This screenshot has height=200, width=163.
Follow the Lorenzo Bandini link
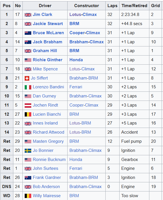[x=48, y=87]
